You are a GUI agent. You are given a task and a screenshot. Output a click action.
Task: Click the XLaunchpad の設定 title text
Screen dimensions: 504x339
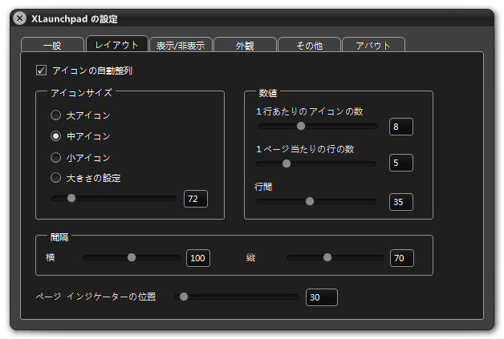click(75, 19)
